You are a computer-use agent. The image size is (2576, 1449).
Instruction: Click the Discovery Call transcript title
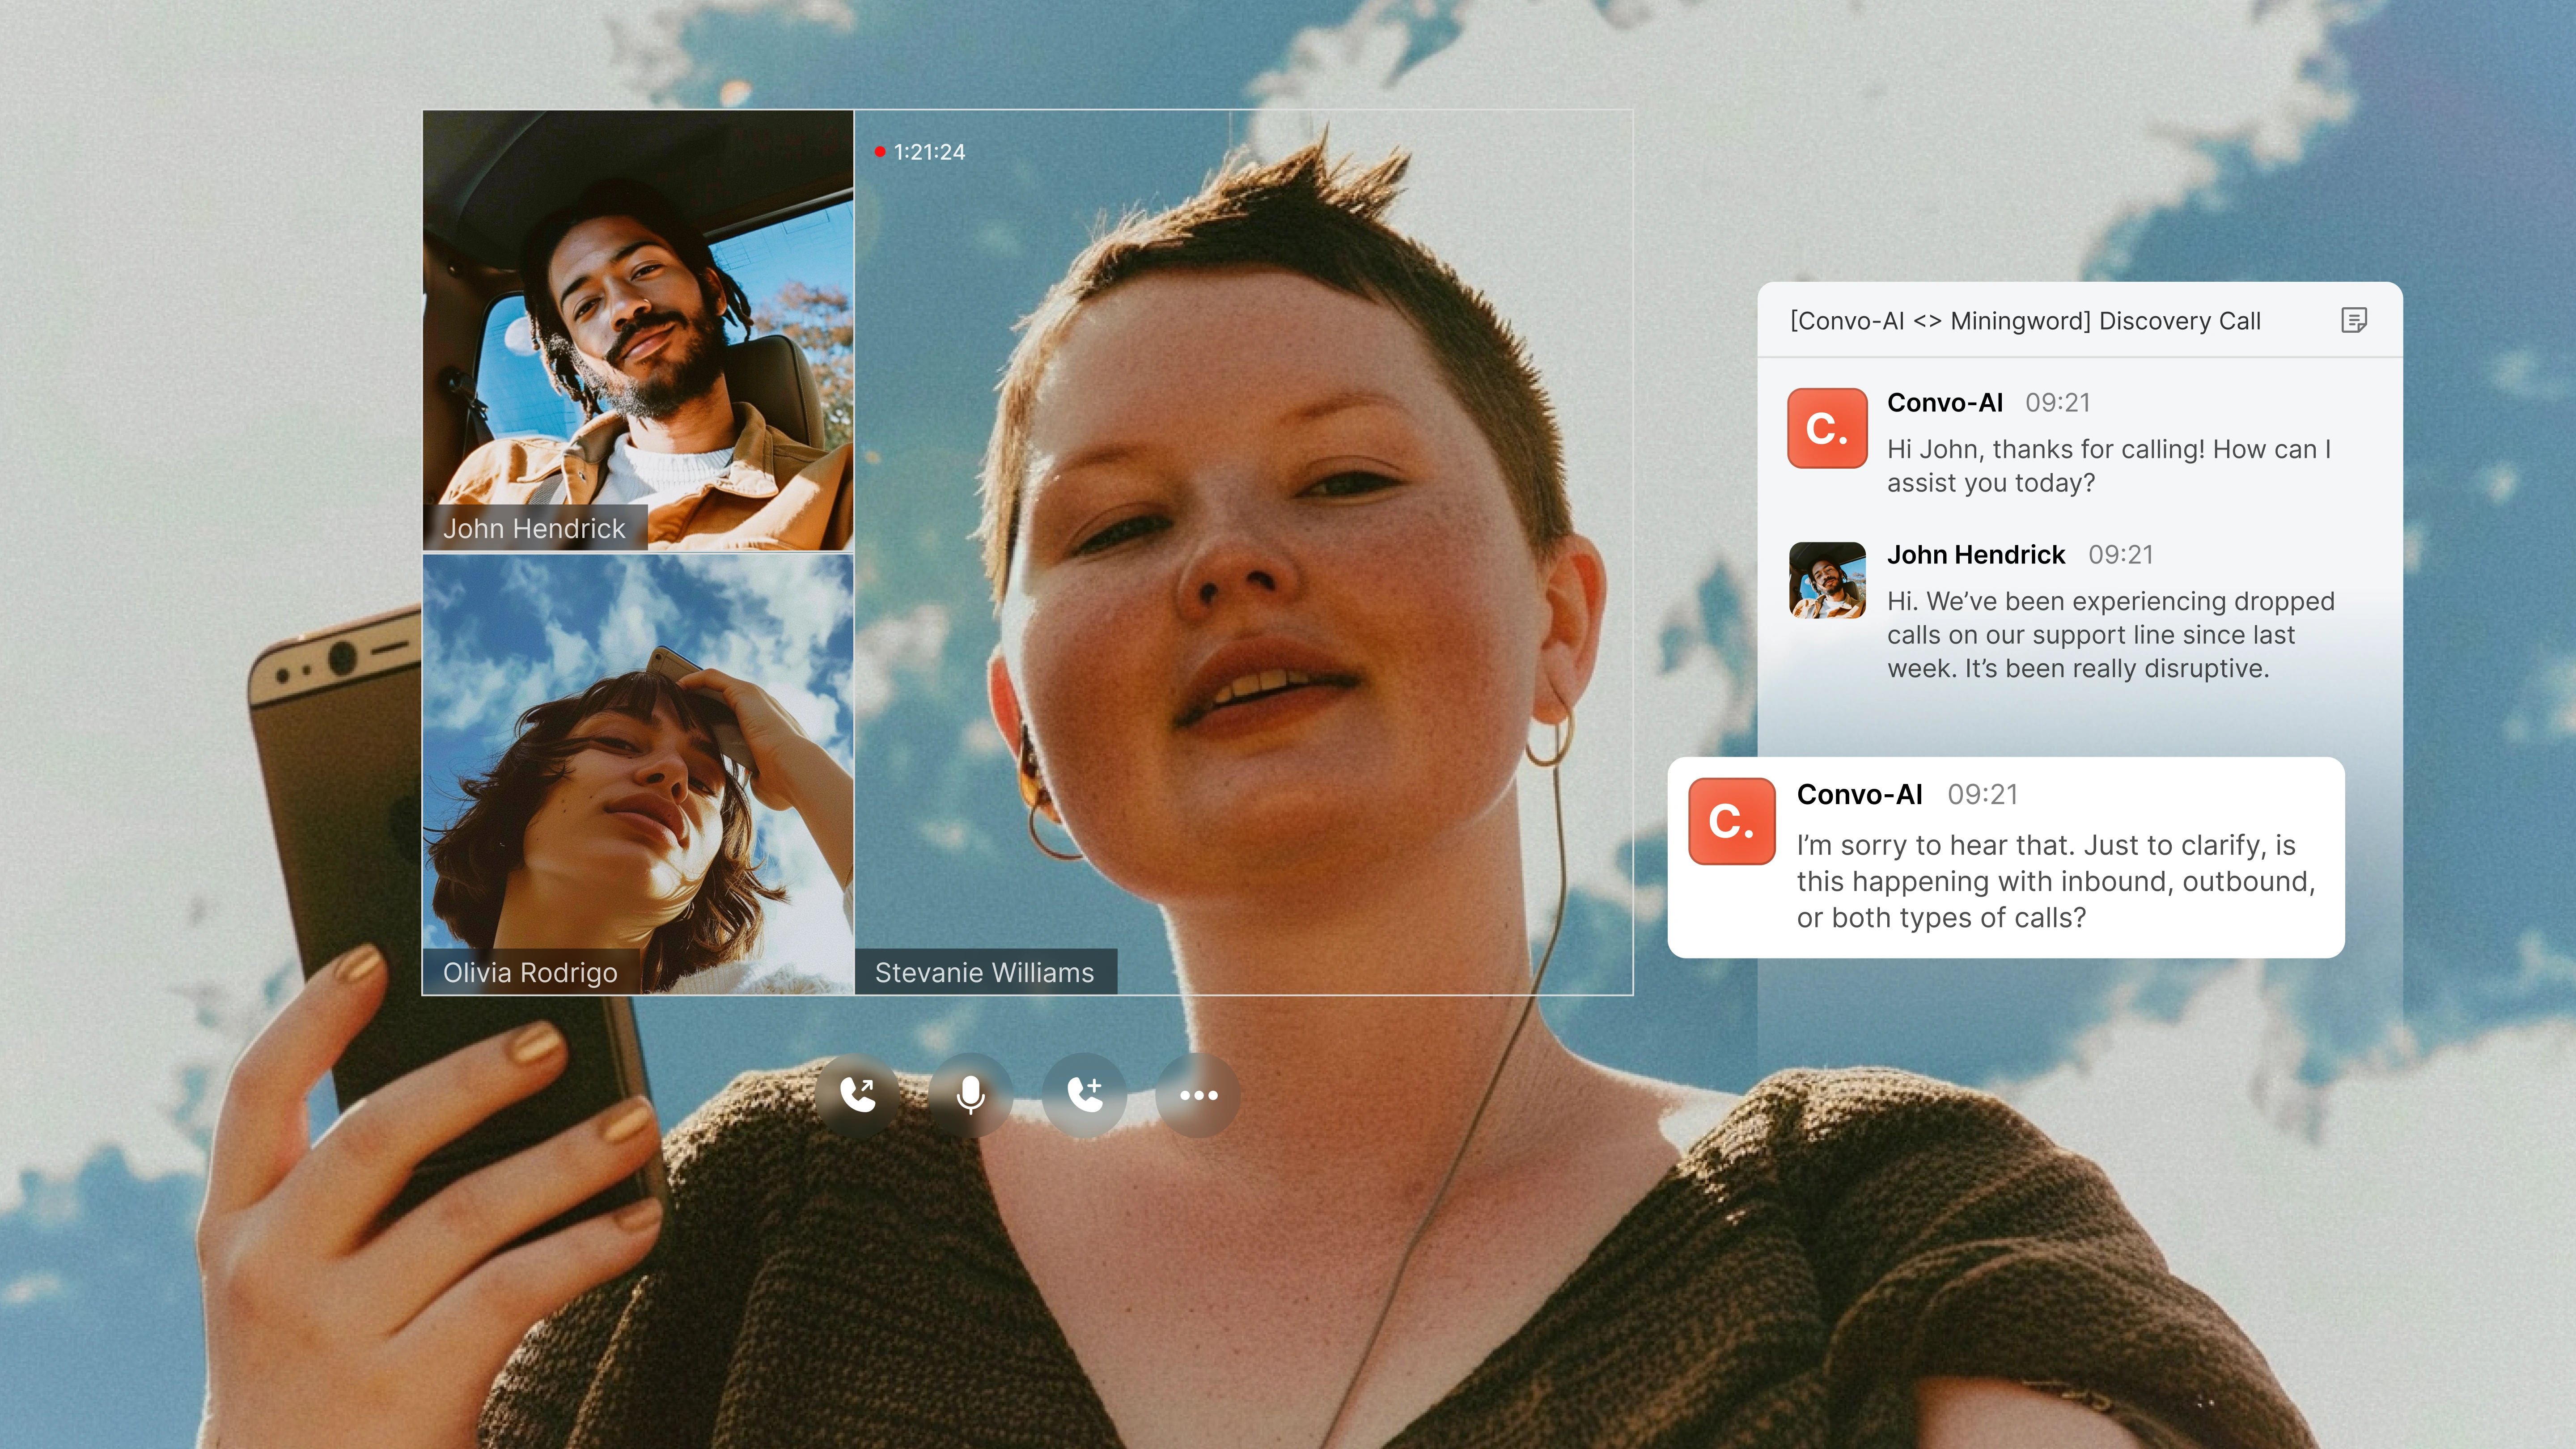tap(2025, 321)
